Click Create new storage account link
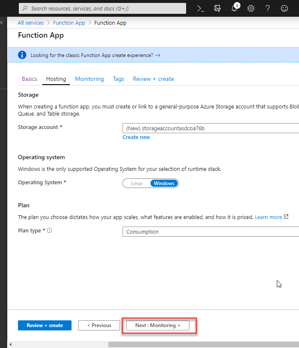The height and width of the screenshot is (348, 299). [136, 137]
